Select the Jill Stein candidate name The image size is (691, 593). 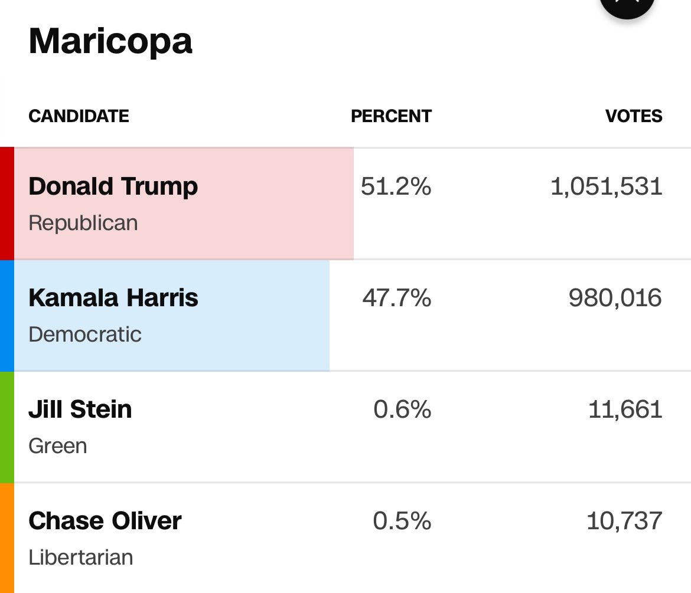80,409
